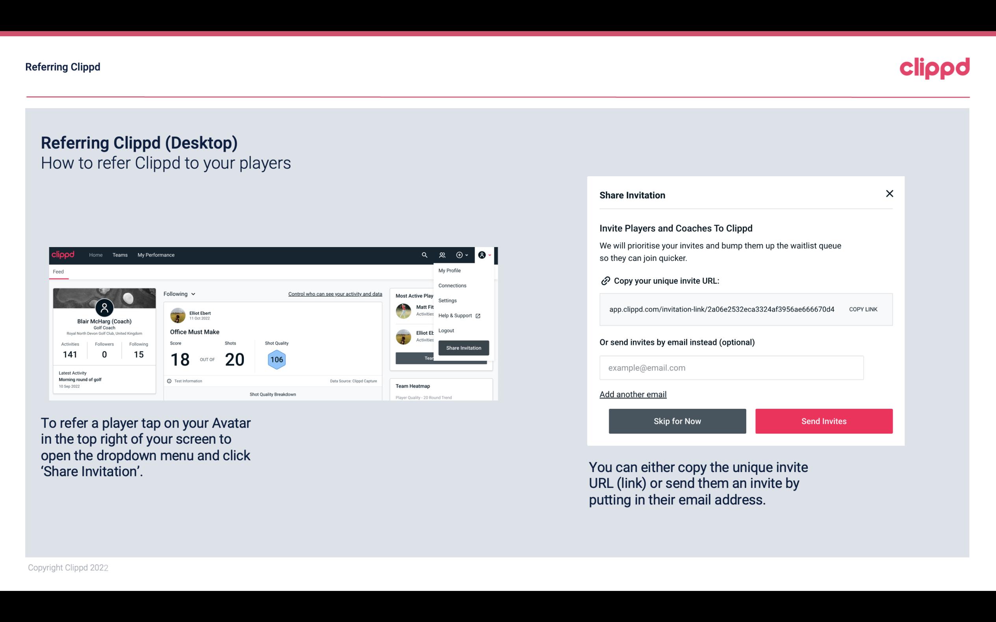This screenshot has width=996, height=622.
Task: Click the Home tab in the navbar
Action: (95, 255)
